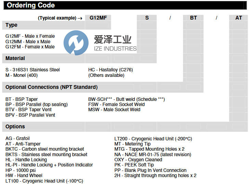Select S - 316S31 Stainless Steel line
Screen dimensions: 249x186
pyautogui.click(x=33, y=70)
